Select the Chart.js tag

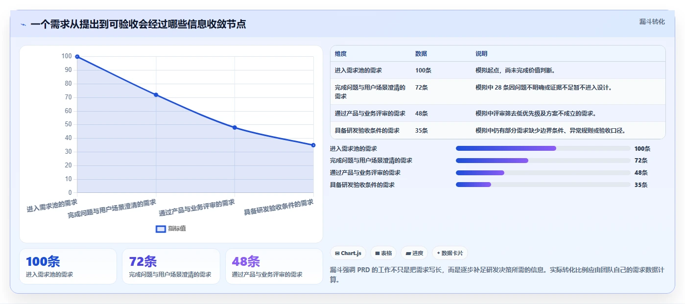(348, 253)
